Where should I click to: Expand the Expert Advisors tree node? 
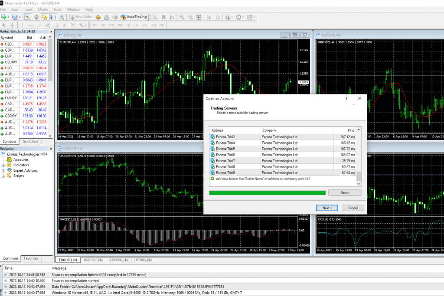3,170
